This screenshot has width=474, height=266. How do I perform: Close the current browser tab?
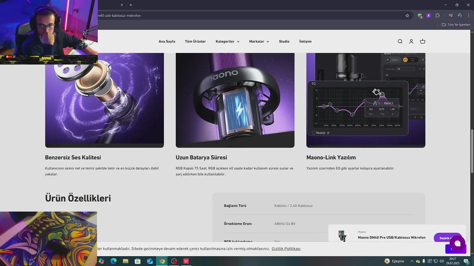click(x=122, y=5)
